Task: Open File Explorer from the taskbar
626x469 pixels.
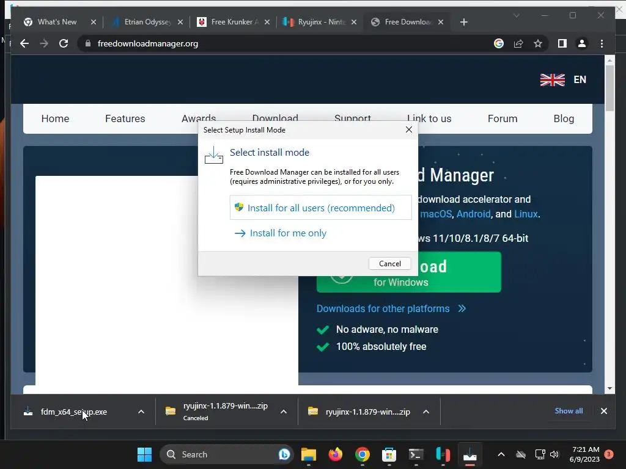Action: click(309, 454)
